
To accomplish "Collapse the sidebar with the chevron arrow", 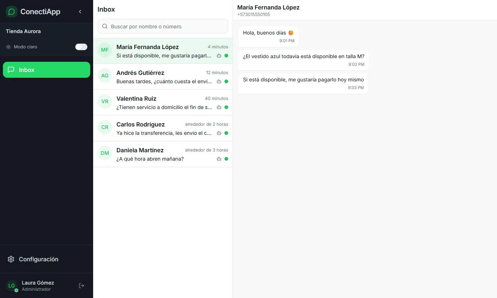I will pos(80,12).
